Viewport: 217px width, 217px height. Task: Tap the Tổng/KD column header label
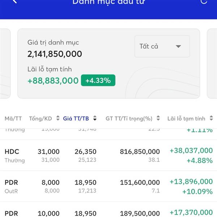[41, 119]
